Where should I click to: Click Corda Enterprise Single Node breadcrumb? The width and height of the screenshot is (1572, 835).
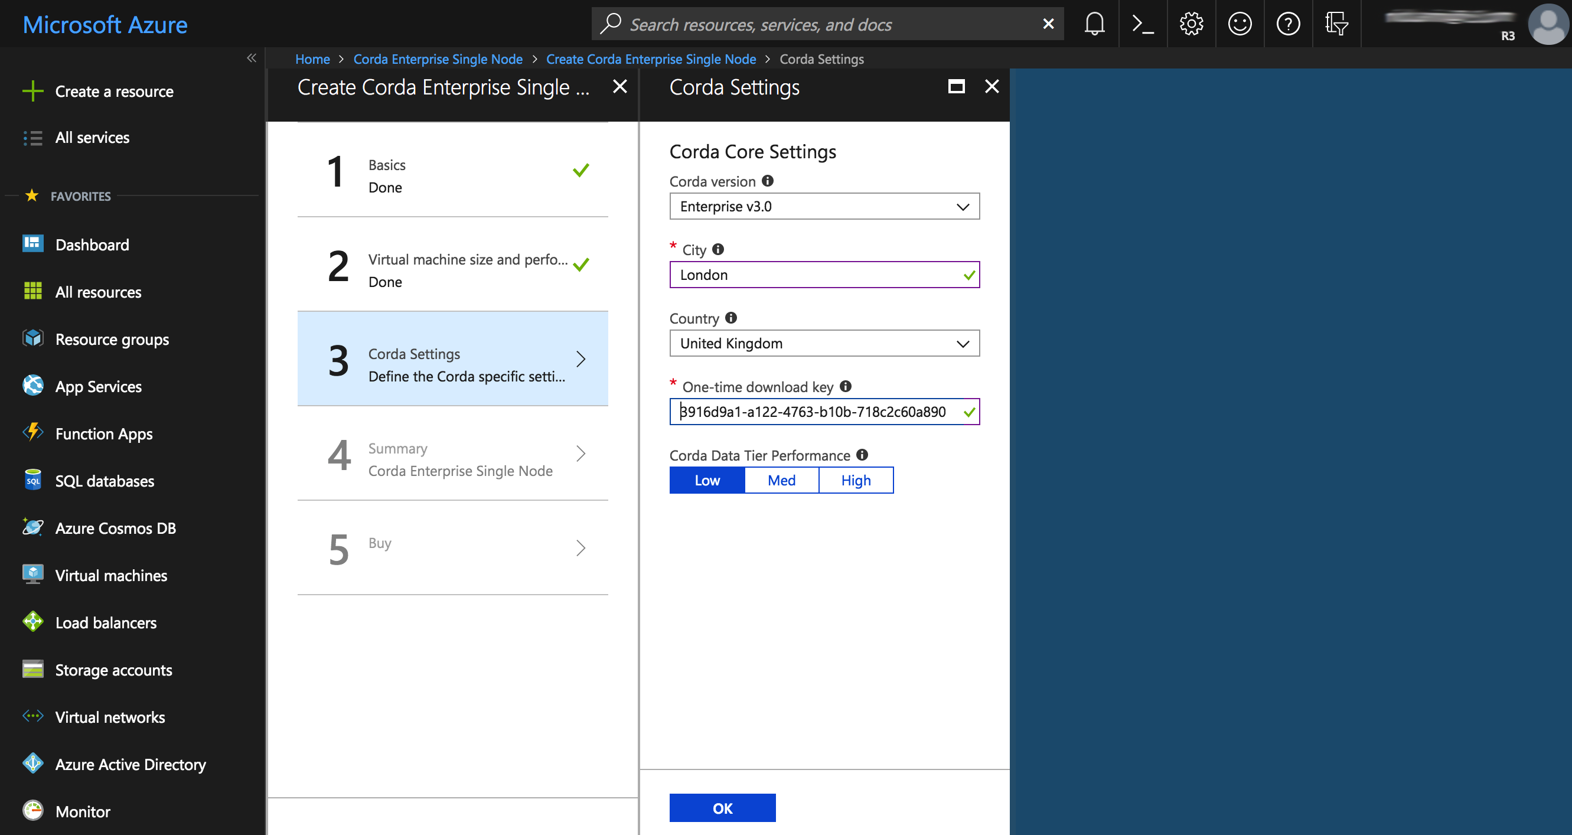pyautogui.click(x=438, y=59)
